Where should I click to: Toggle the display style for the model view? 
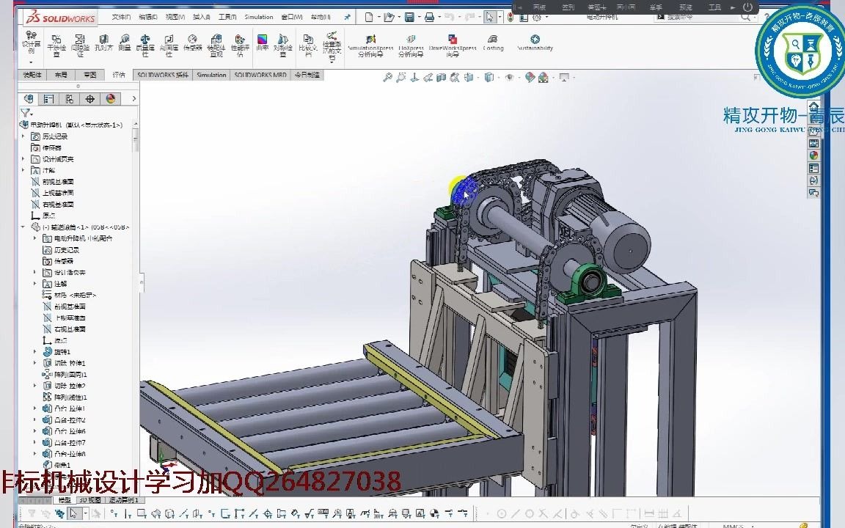click(489, 76)
